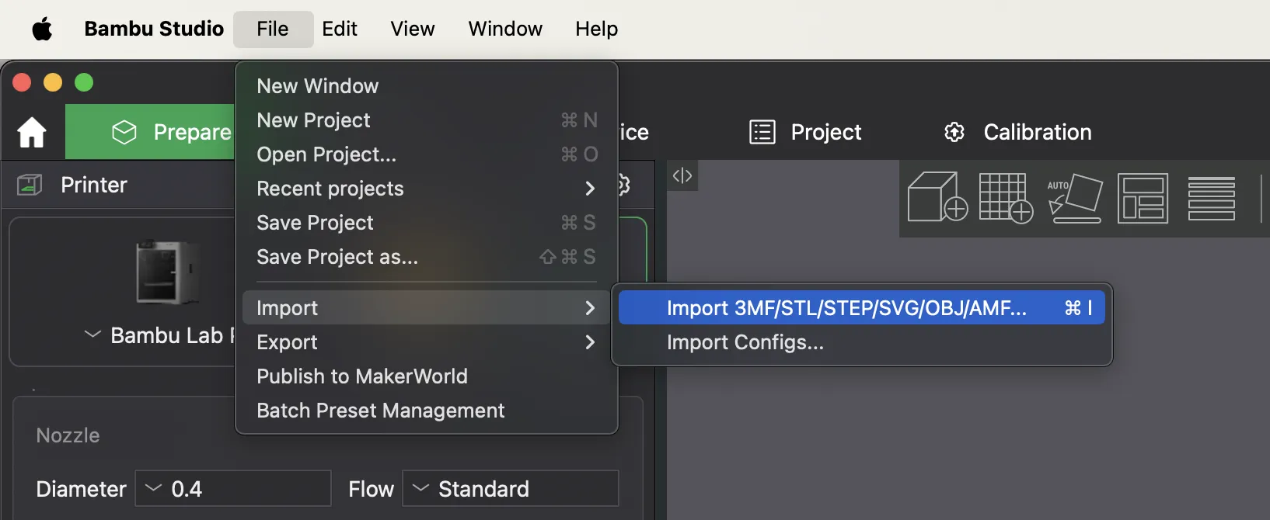
Task: Switch to the Project tab
Action: coord(805,132)
